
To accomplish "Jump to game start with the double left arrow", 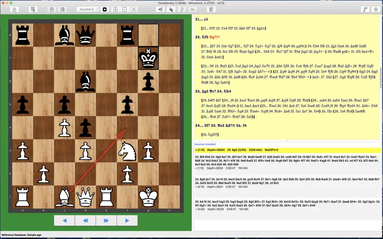I will click(x=85, y=220).
